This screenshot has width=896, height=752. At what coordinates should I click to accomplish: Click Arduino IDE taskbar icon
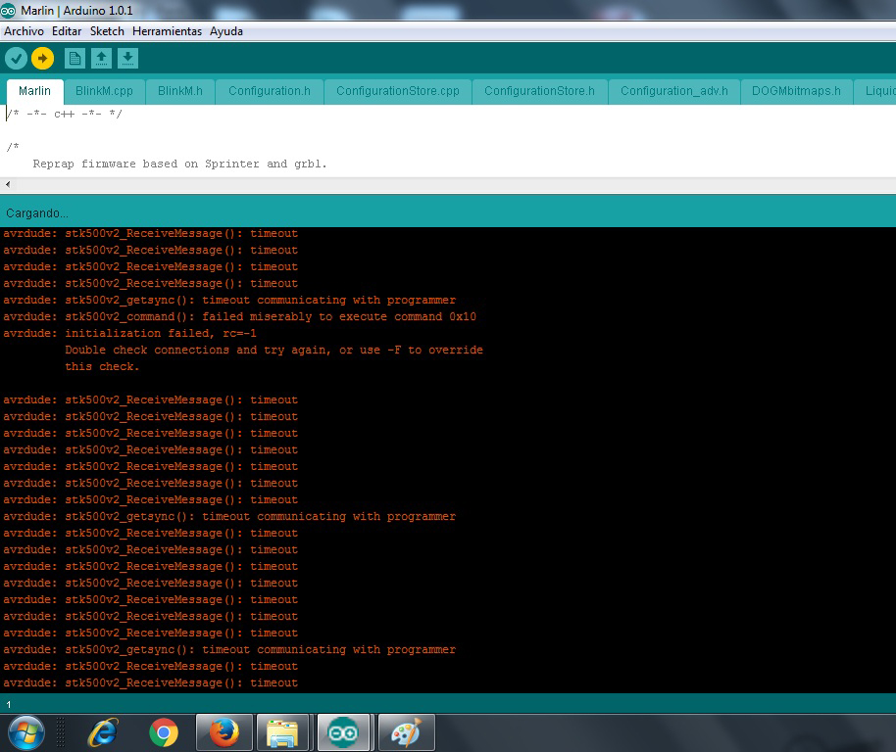(343, 732)
